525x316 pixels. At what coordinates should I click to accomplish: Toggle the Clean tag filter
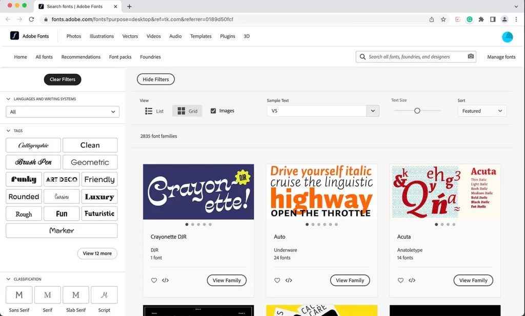(90, 145)
